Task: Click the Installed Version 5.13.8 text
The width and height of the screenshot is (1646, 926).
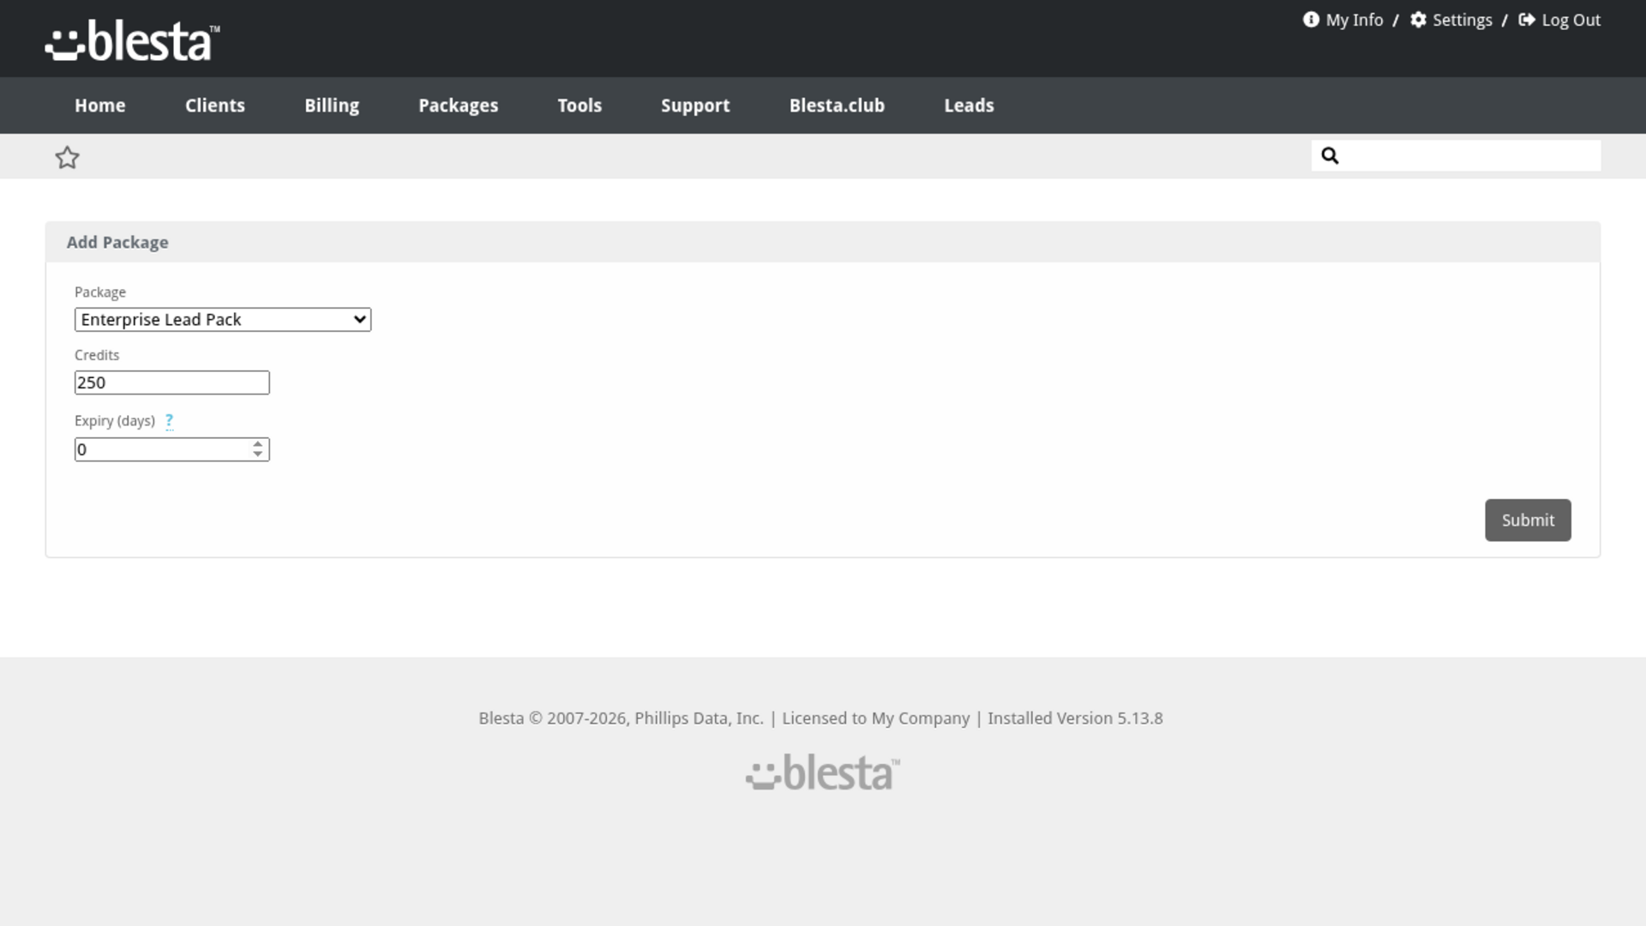Action: 1075,719
